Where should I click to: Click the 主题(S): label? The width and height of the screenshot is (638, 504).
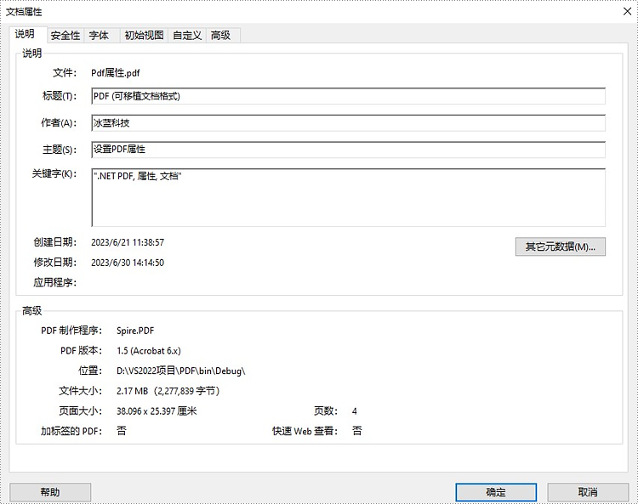[60, 150]
